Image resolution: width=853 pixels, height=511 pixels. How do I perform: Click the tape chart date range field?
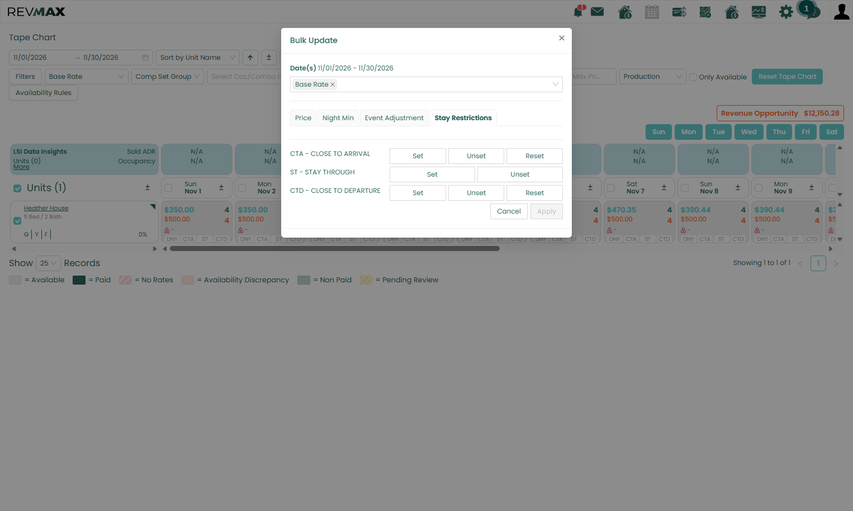coord(81,58)
